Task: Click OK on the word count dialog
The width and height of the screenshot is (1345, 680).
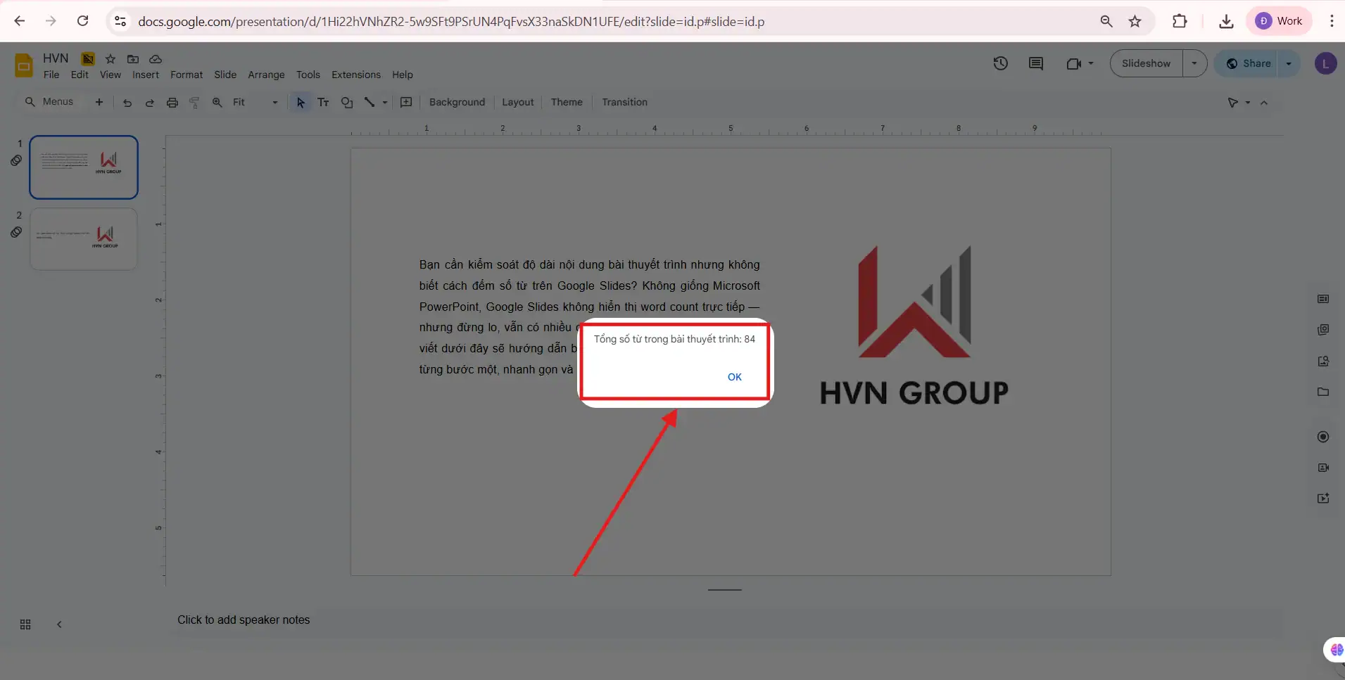Action: [x=735, y=376]
